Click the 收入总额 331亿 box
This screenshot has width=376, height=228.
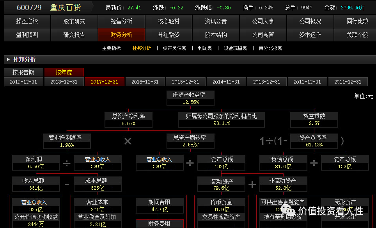(x=36, y=184)
